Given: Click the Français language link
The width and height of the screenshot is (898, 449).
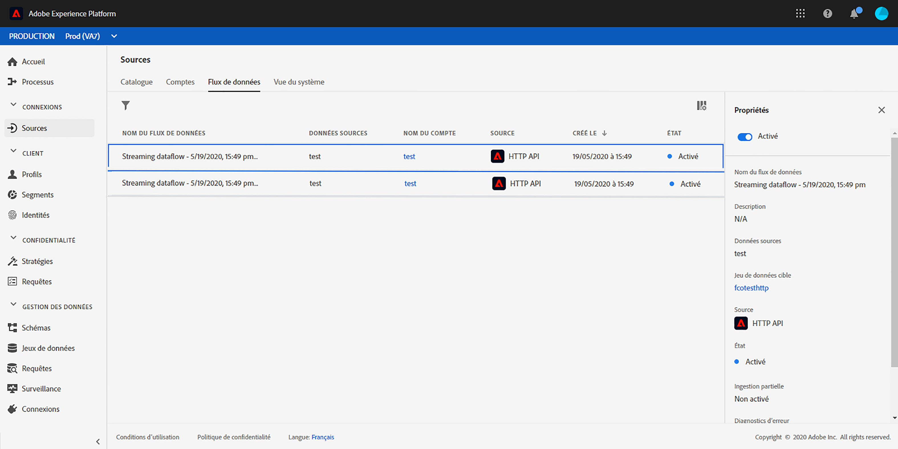Looking at the screenshot, I should click(x=322, y=437).
